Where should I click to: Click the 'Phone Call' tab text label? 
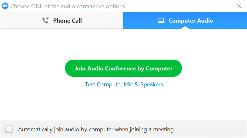tap(67, 21)
